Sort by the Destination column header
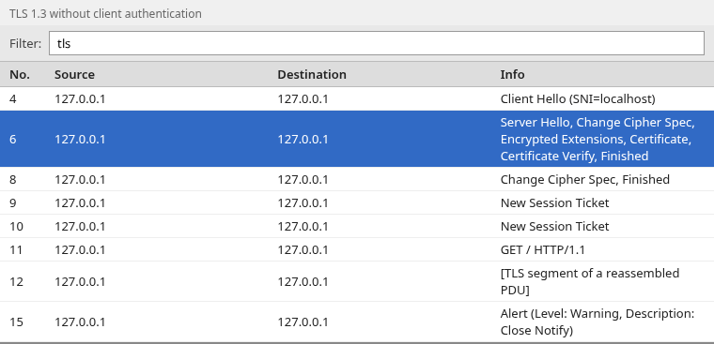This screenshot has width=714, height=344. 312,74
